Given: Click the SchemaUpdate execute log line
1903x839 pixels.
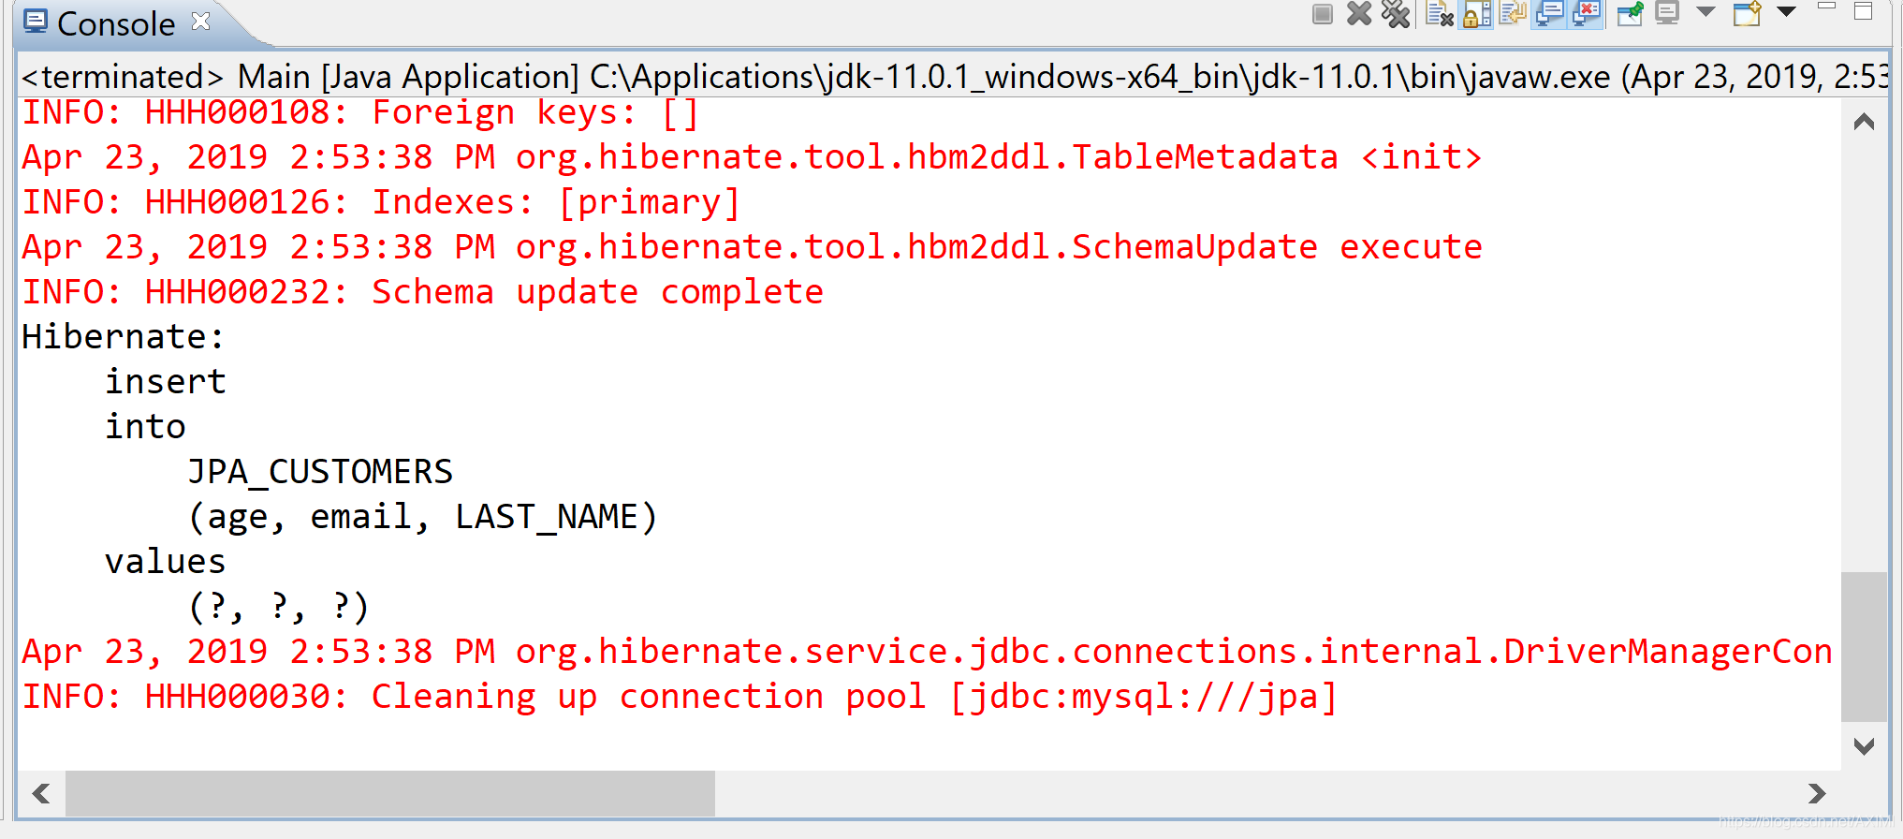Looking at the screenshot, I should coord(753,247).
